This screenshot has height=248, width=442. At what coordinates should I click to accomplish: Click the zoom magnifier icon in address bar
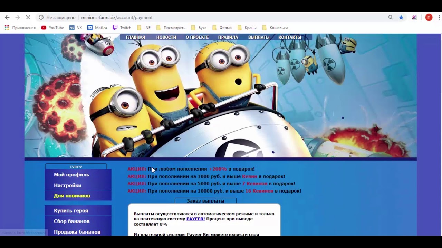click(391, 17)
